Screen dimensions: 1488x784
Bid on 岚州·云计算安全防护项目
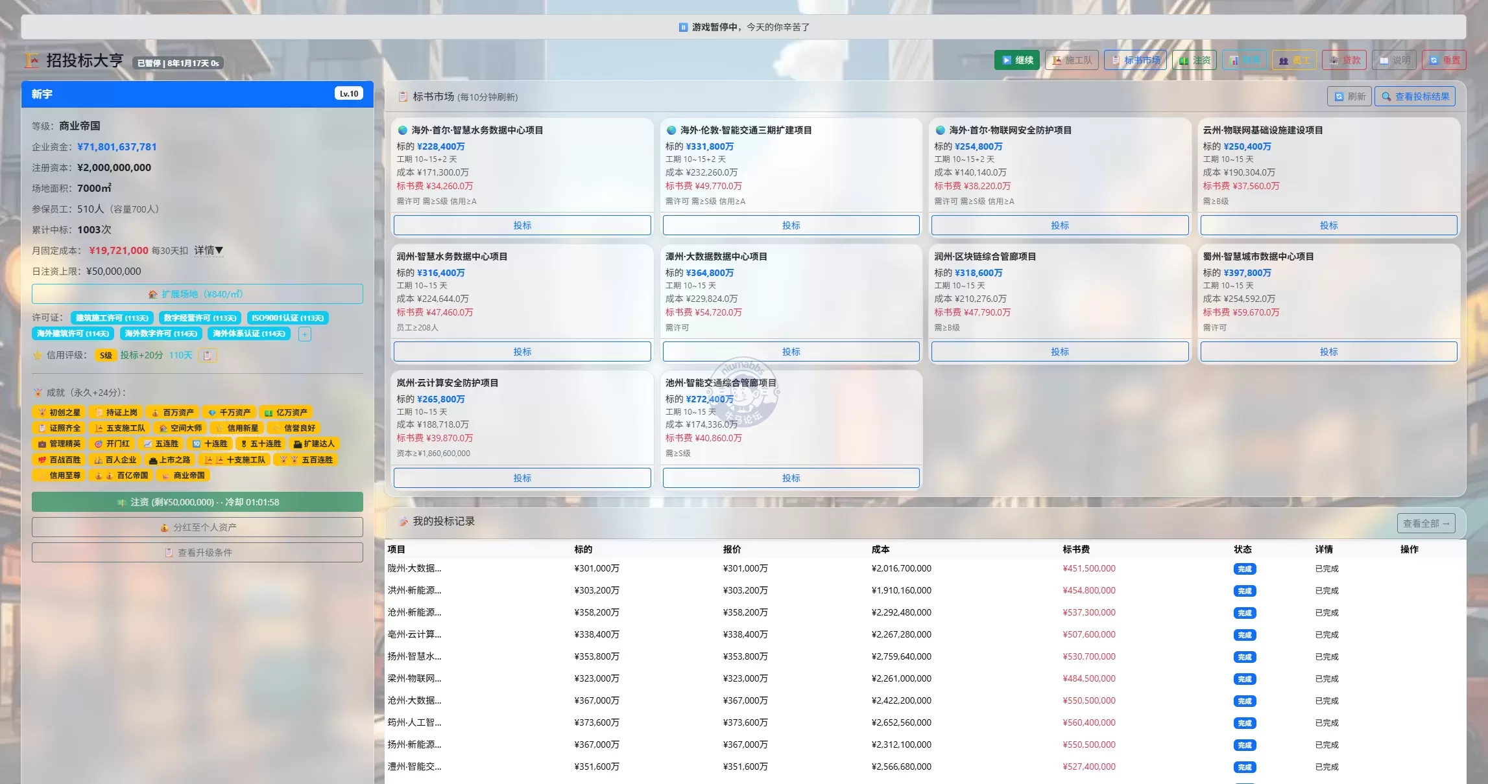point(522,478)
